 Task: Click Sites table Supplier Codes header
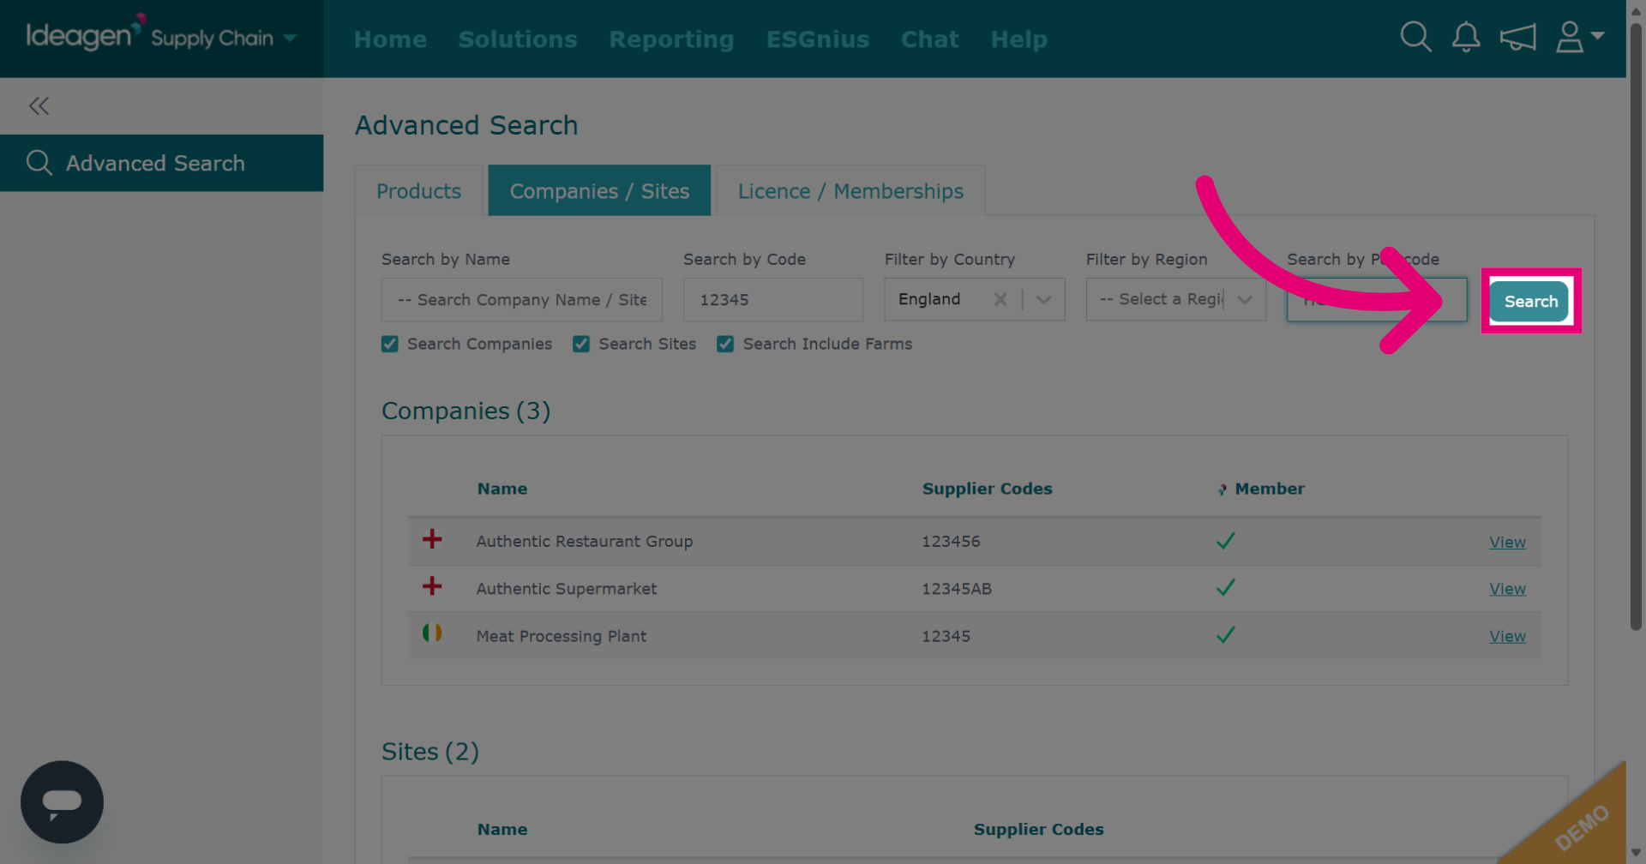(1038, 829)
